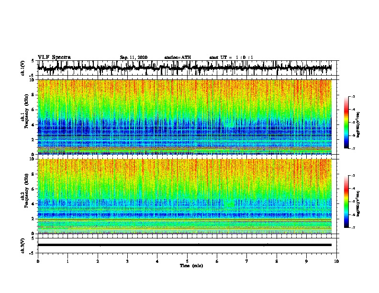Click the "-7" tick on ch.2 colorbar
Screen dimensions: 379x293
pos(353,228)
